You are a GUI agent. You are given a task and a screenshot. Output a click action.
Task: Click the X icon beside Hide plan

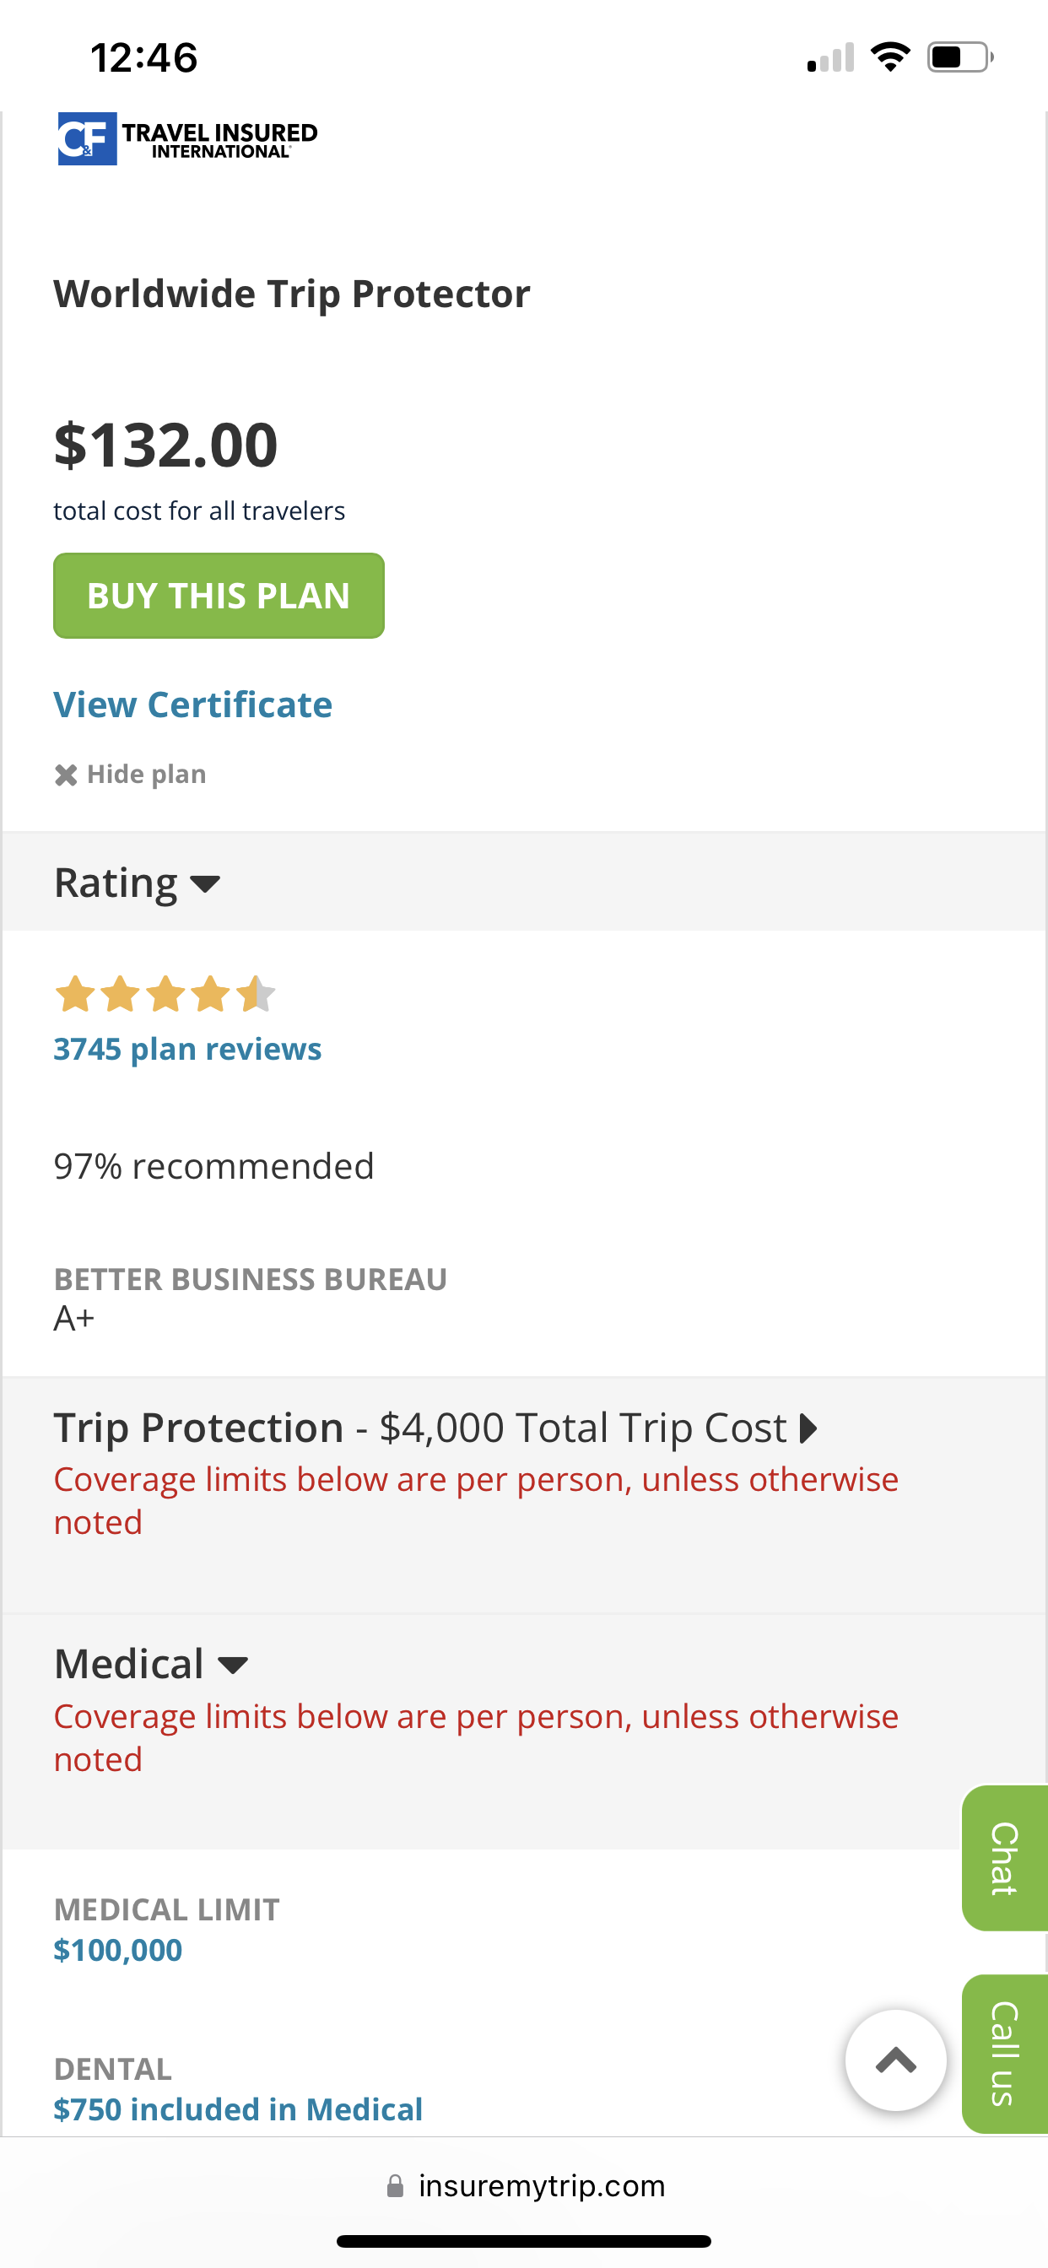click(x=66, y=775)
